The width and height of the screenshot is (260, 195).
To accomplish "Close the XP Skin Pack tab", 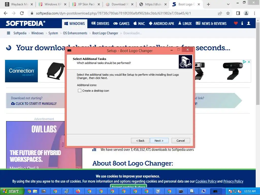I will 99,5.
